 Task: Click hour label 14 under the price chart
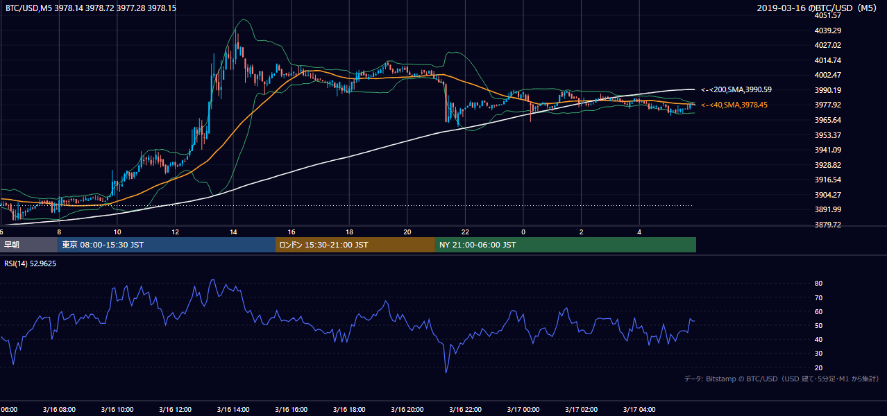(x=234, y=232)
